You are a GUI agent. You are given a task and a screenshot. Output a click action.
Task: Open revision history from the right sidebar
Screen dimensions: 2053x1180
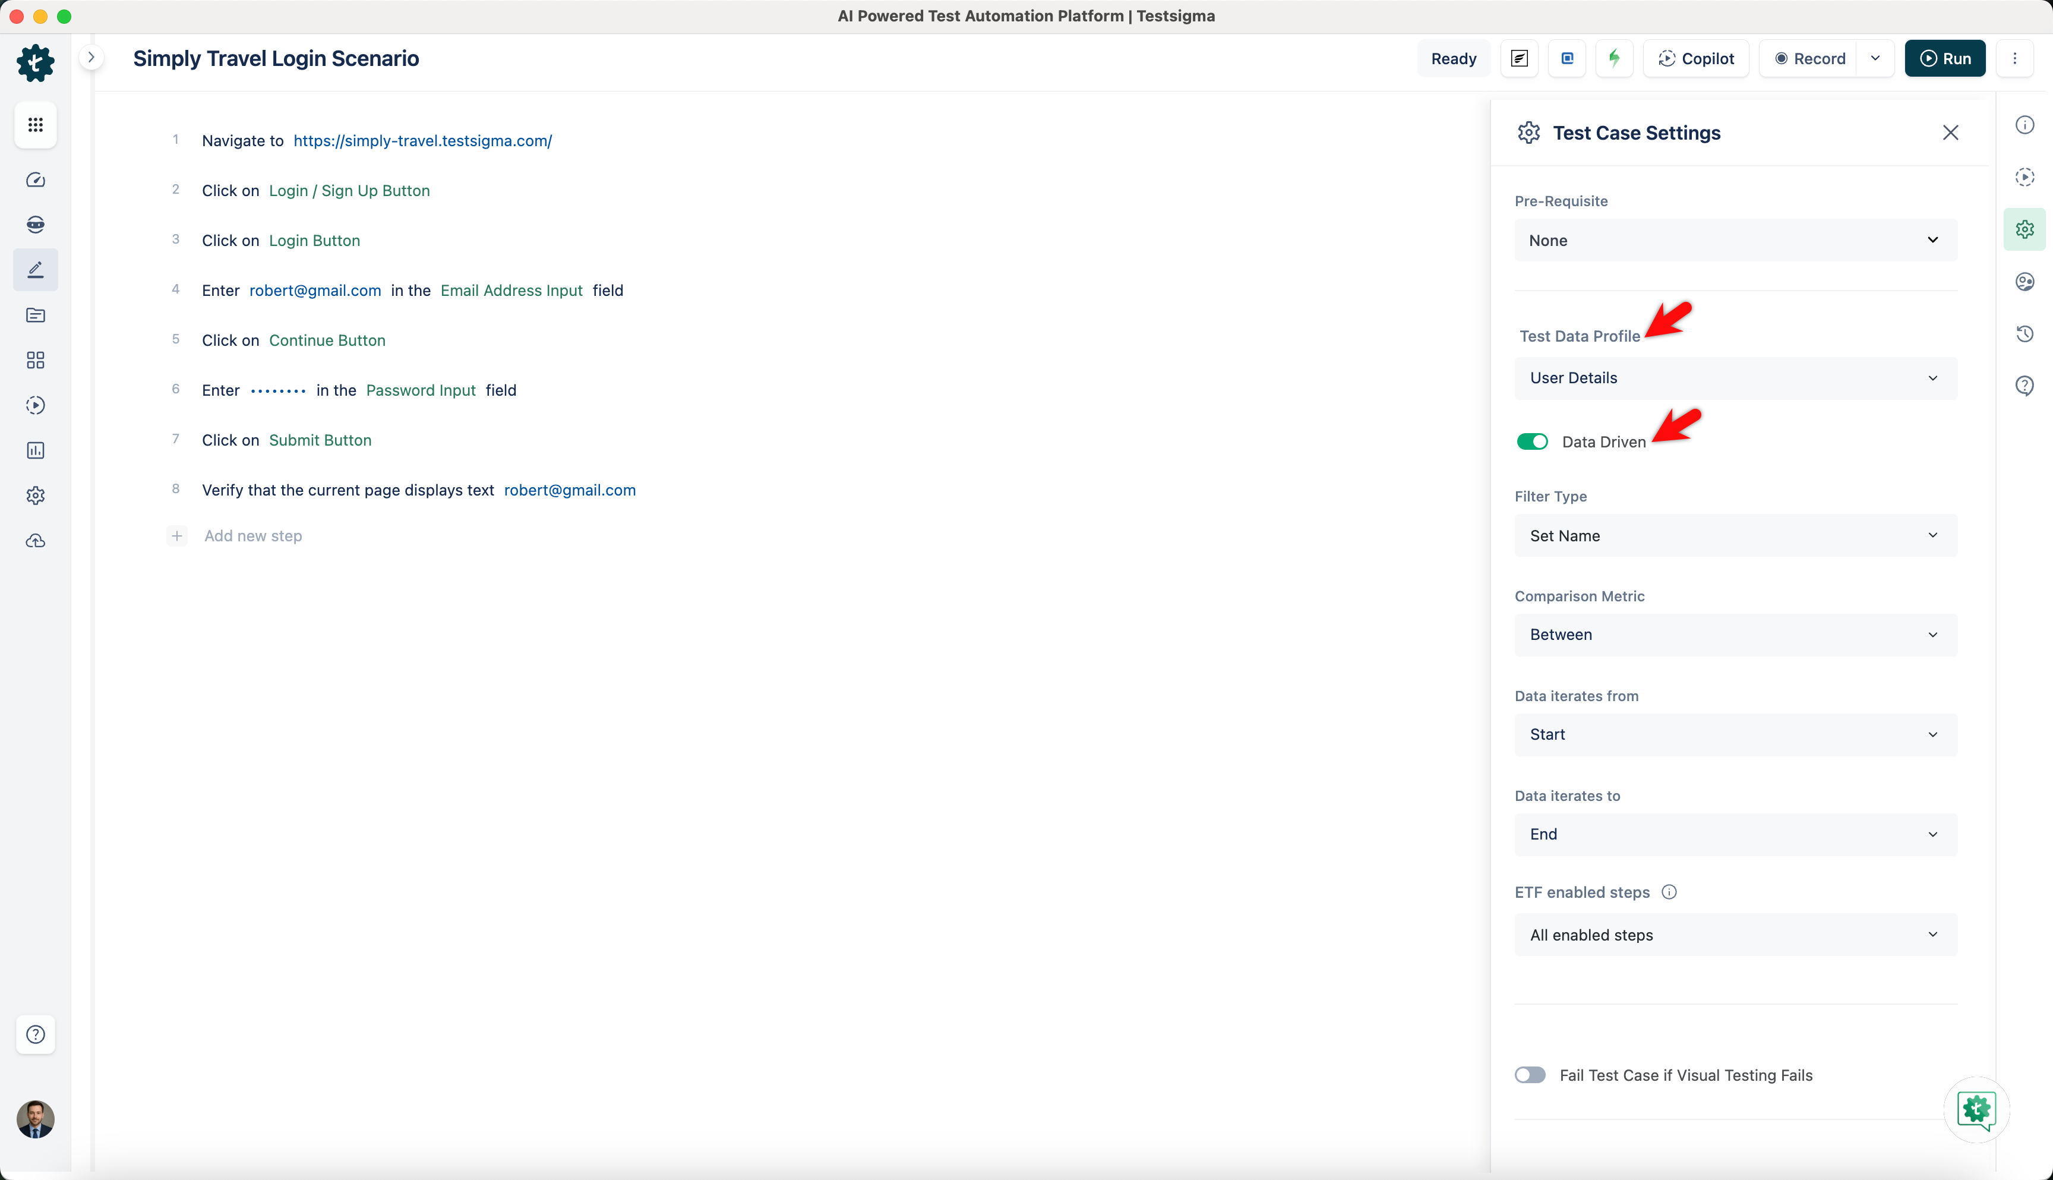(x=2026, y=333)
